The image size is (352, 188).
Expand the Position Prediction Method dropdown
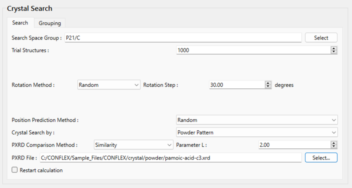pyautogui.click(x=256, y=120)
